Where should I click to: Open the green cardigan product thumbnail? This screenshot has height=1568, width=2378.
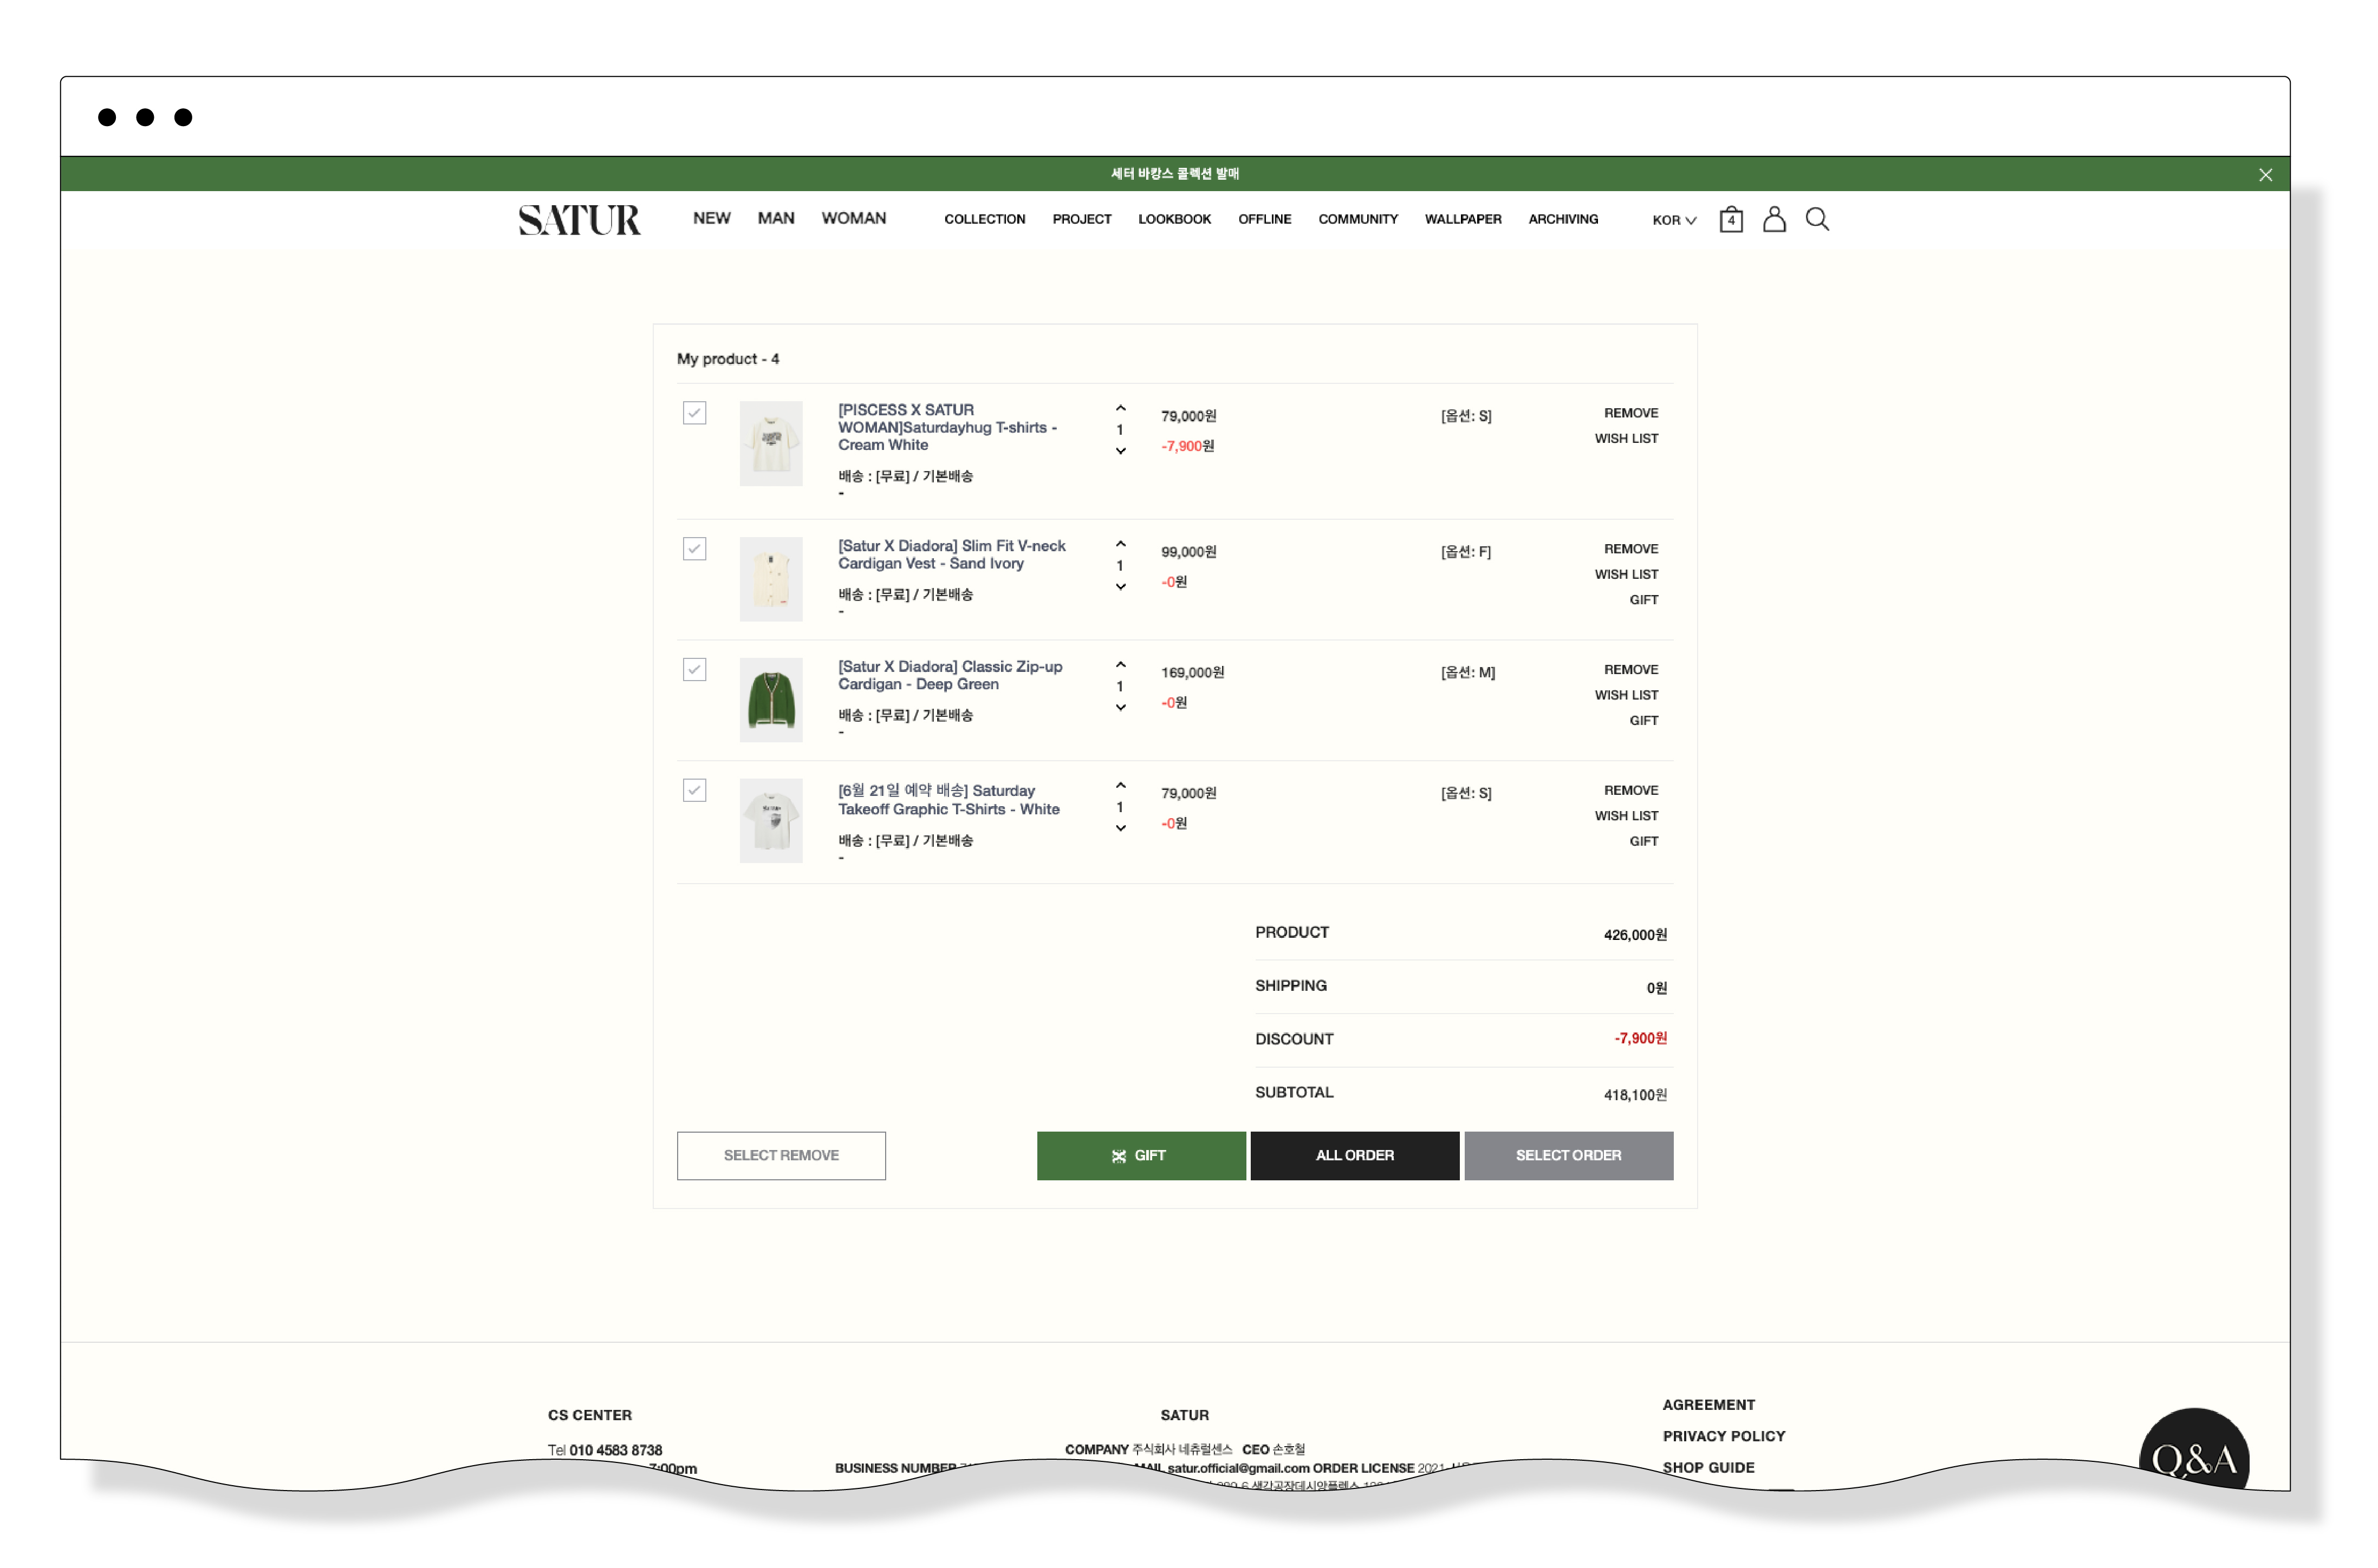[770, 699]
